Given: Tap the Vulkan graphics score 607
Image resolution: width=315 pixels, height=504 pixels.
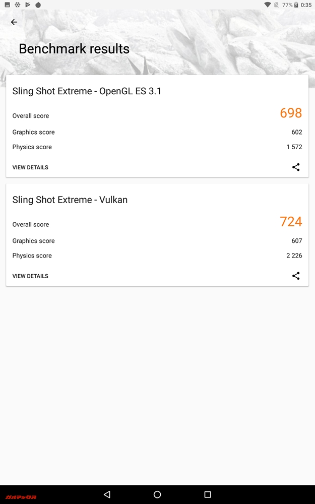Looking at the screenshot, I should (x=297, y=240).
